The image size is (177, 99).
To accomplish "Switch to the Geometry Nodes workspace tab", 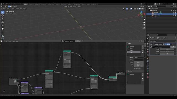I will [x=85, y=4].
